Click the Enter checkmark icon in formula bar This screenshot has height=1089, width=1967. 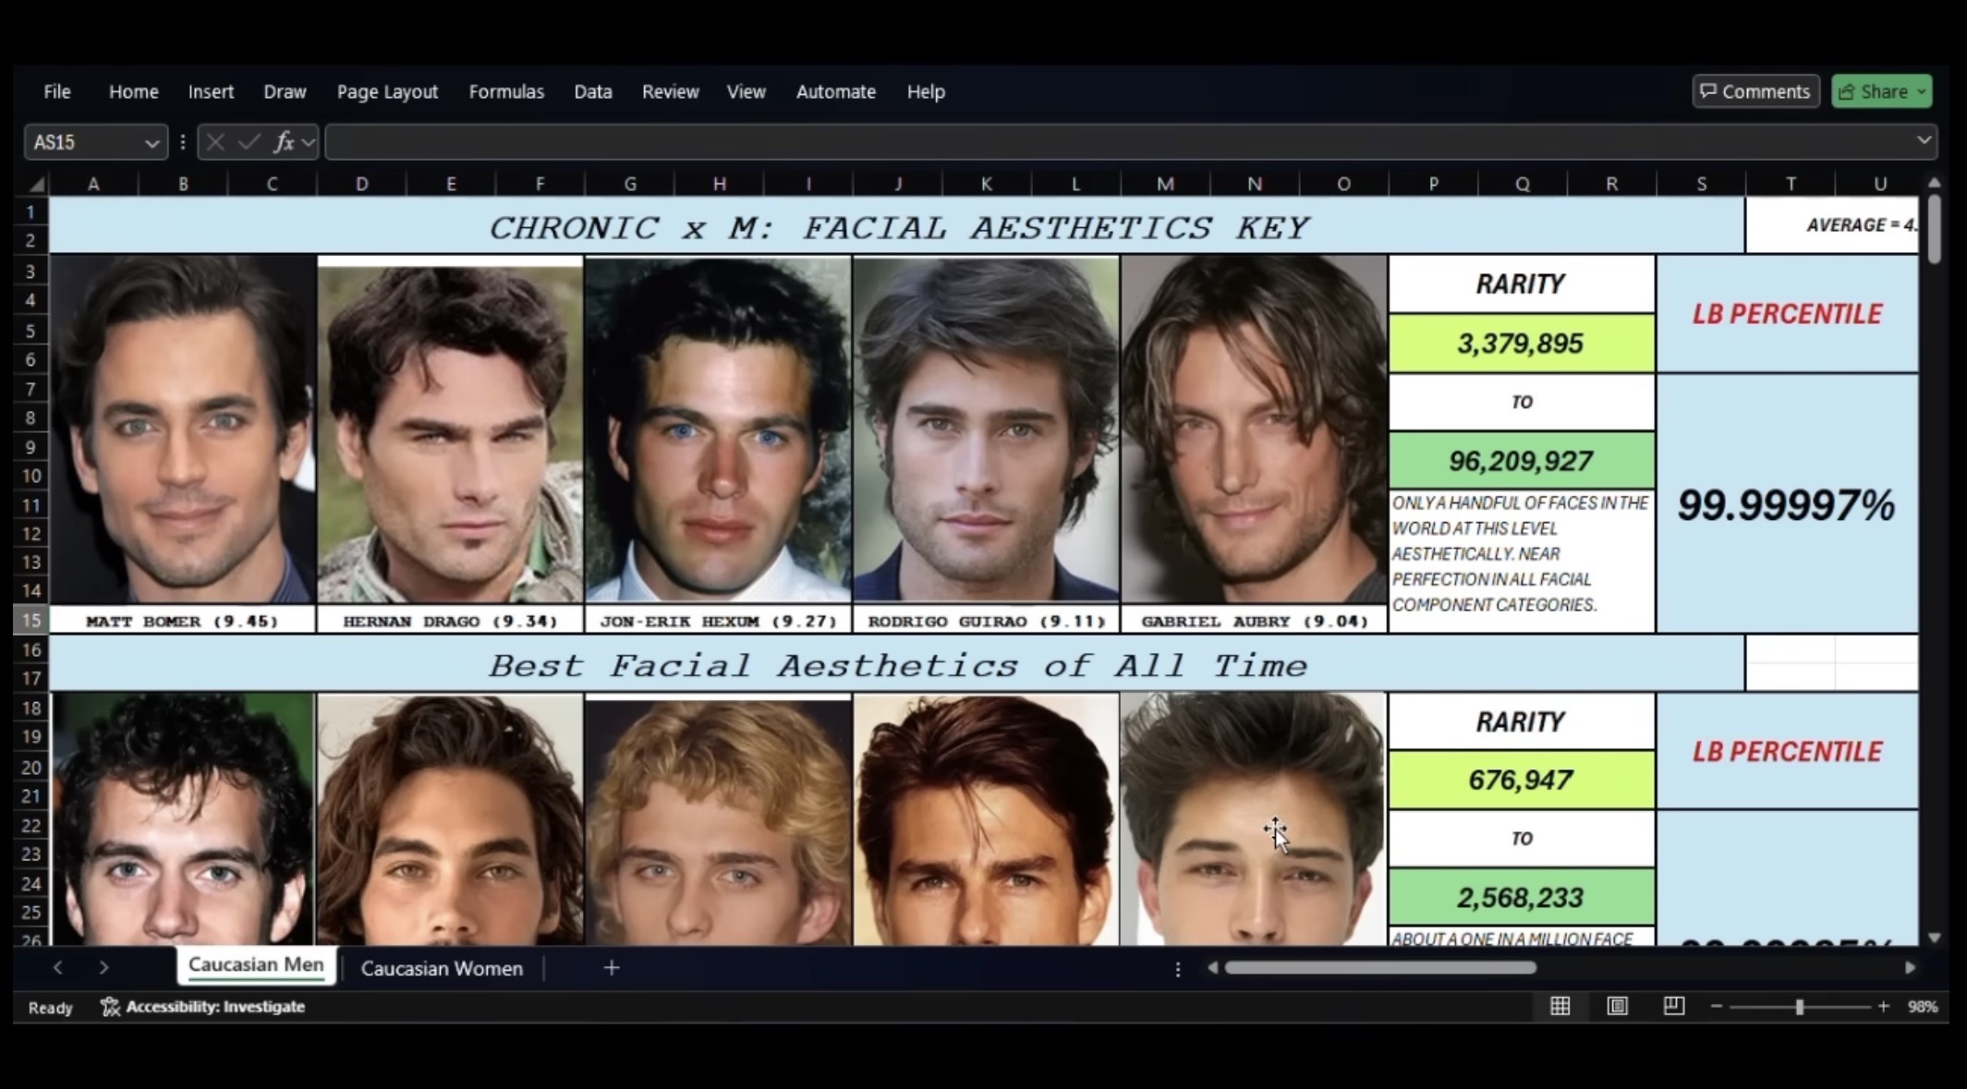249,142
